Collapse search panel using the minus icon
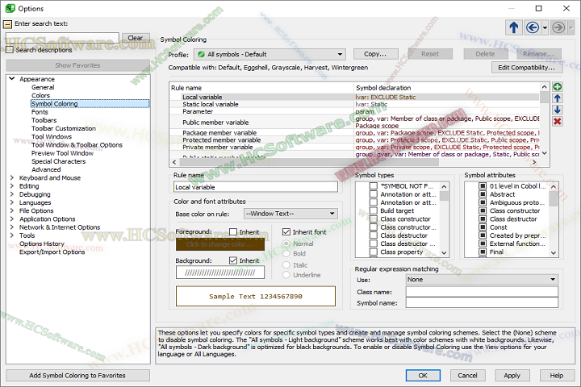This screenshot has width=581, height=387. [8, 24]
